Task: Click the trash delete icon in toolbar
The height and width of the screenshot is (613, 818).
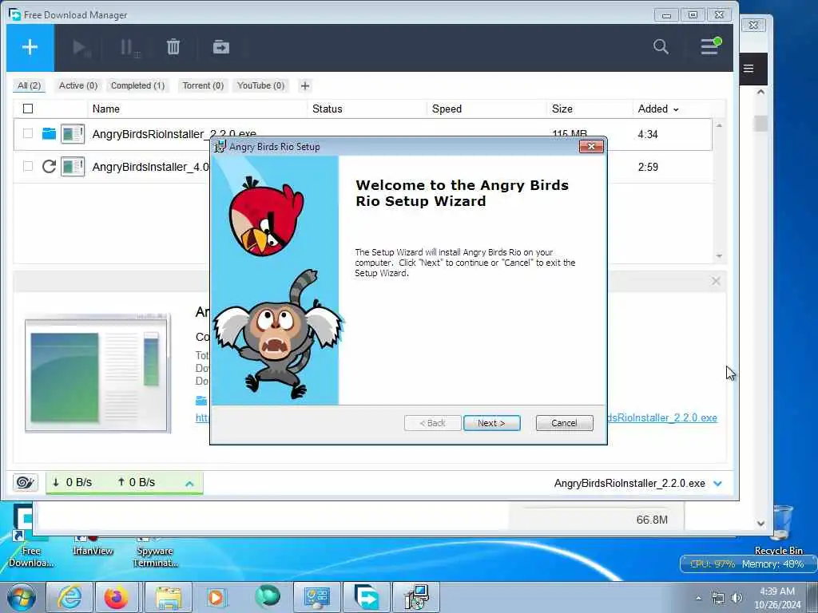Action: [173, 47]
